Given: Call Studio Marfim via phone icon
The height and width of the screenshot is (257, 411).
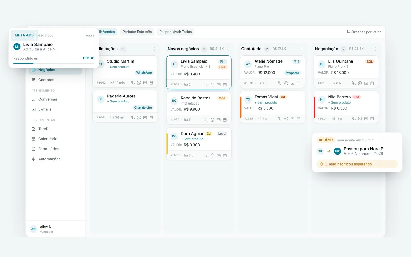Looking at the screenshot, I should (x=133, y=83).
